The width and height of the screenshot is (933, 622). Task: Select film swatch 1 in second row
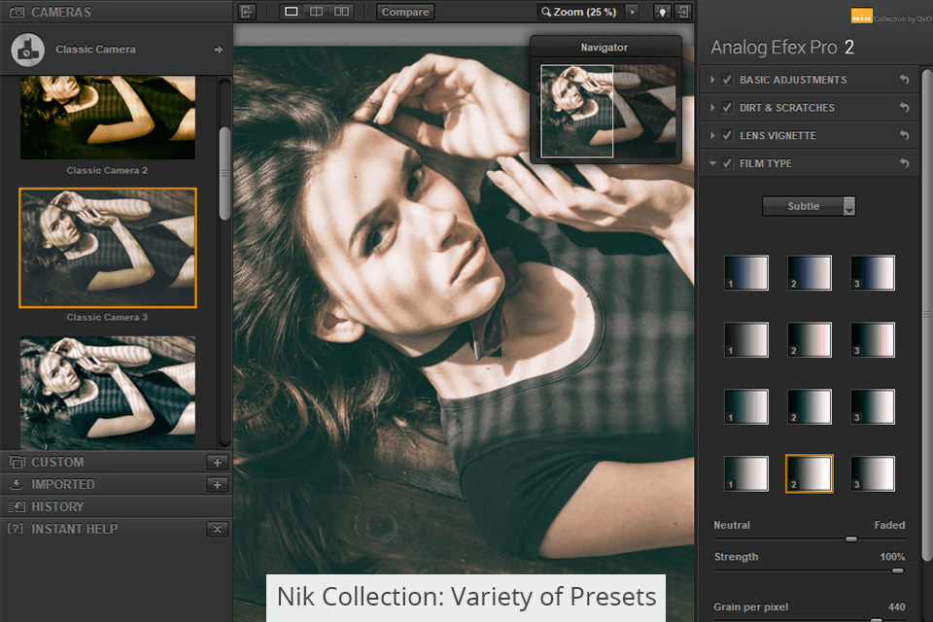[746, 340]
